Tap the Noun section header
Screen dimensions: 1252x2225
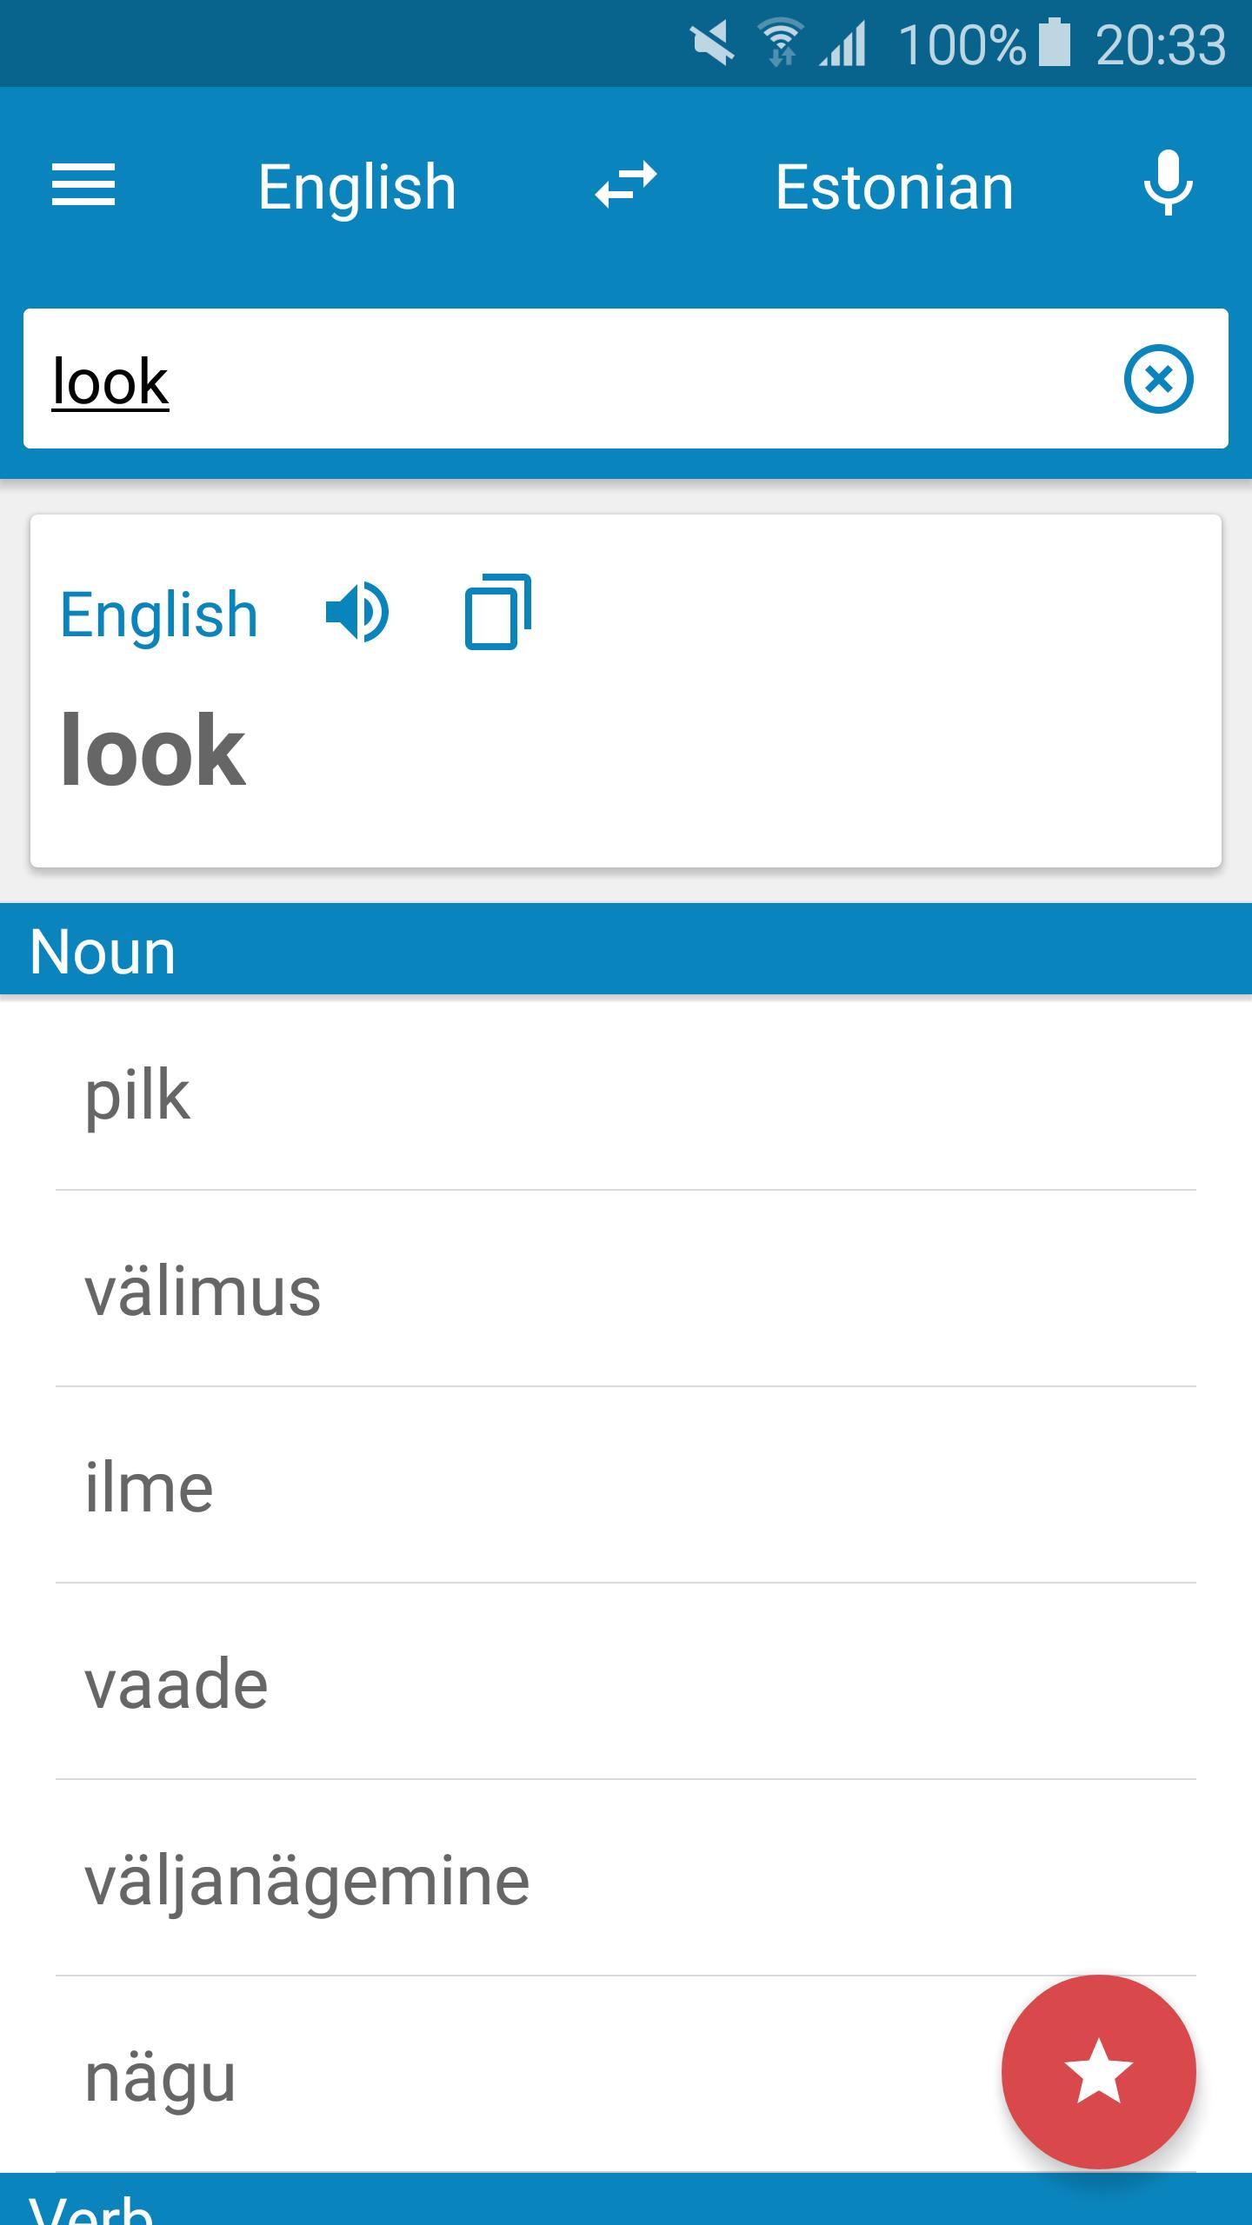(x=626, y=949)
